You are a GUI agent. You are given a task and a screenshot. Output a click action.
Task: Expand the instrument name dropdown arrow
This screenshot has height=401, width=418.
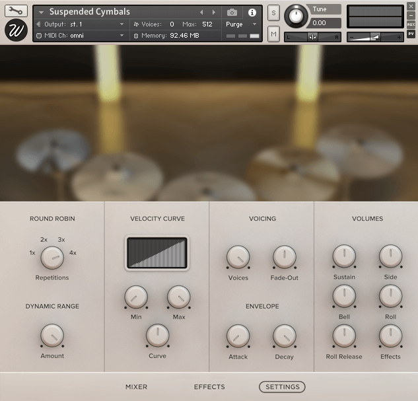[x=41, y=13]
